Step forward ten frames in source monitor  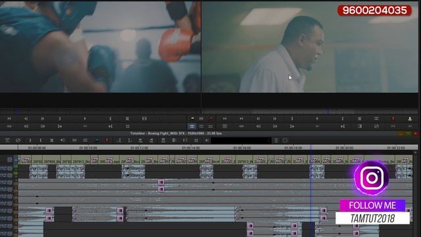click(43, 126)
